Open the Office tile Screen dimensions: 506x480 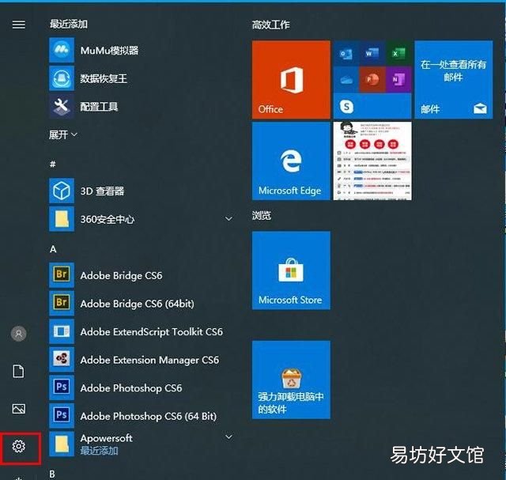click(291, 80)
